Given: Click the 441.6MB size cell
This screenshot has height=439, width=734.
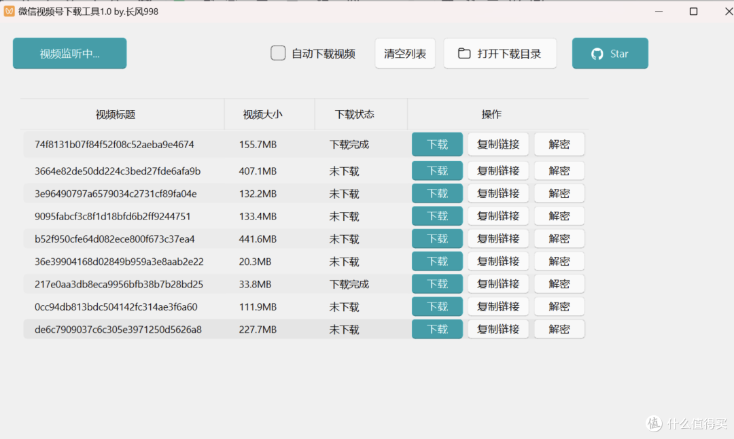Looking at the screenshot, I should (x=258, y=239).
